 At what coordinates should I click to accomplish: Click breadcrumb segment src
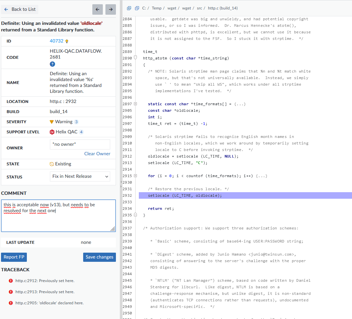(199, 8)
